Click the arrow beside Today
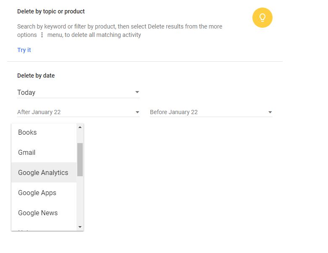Screen dimensions: 328x253 137,92
